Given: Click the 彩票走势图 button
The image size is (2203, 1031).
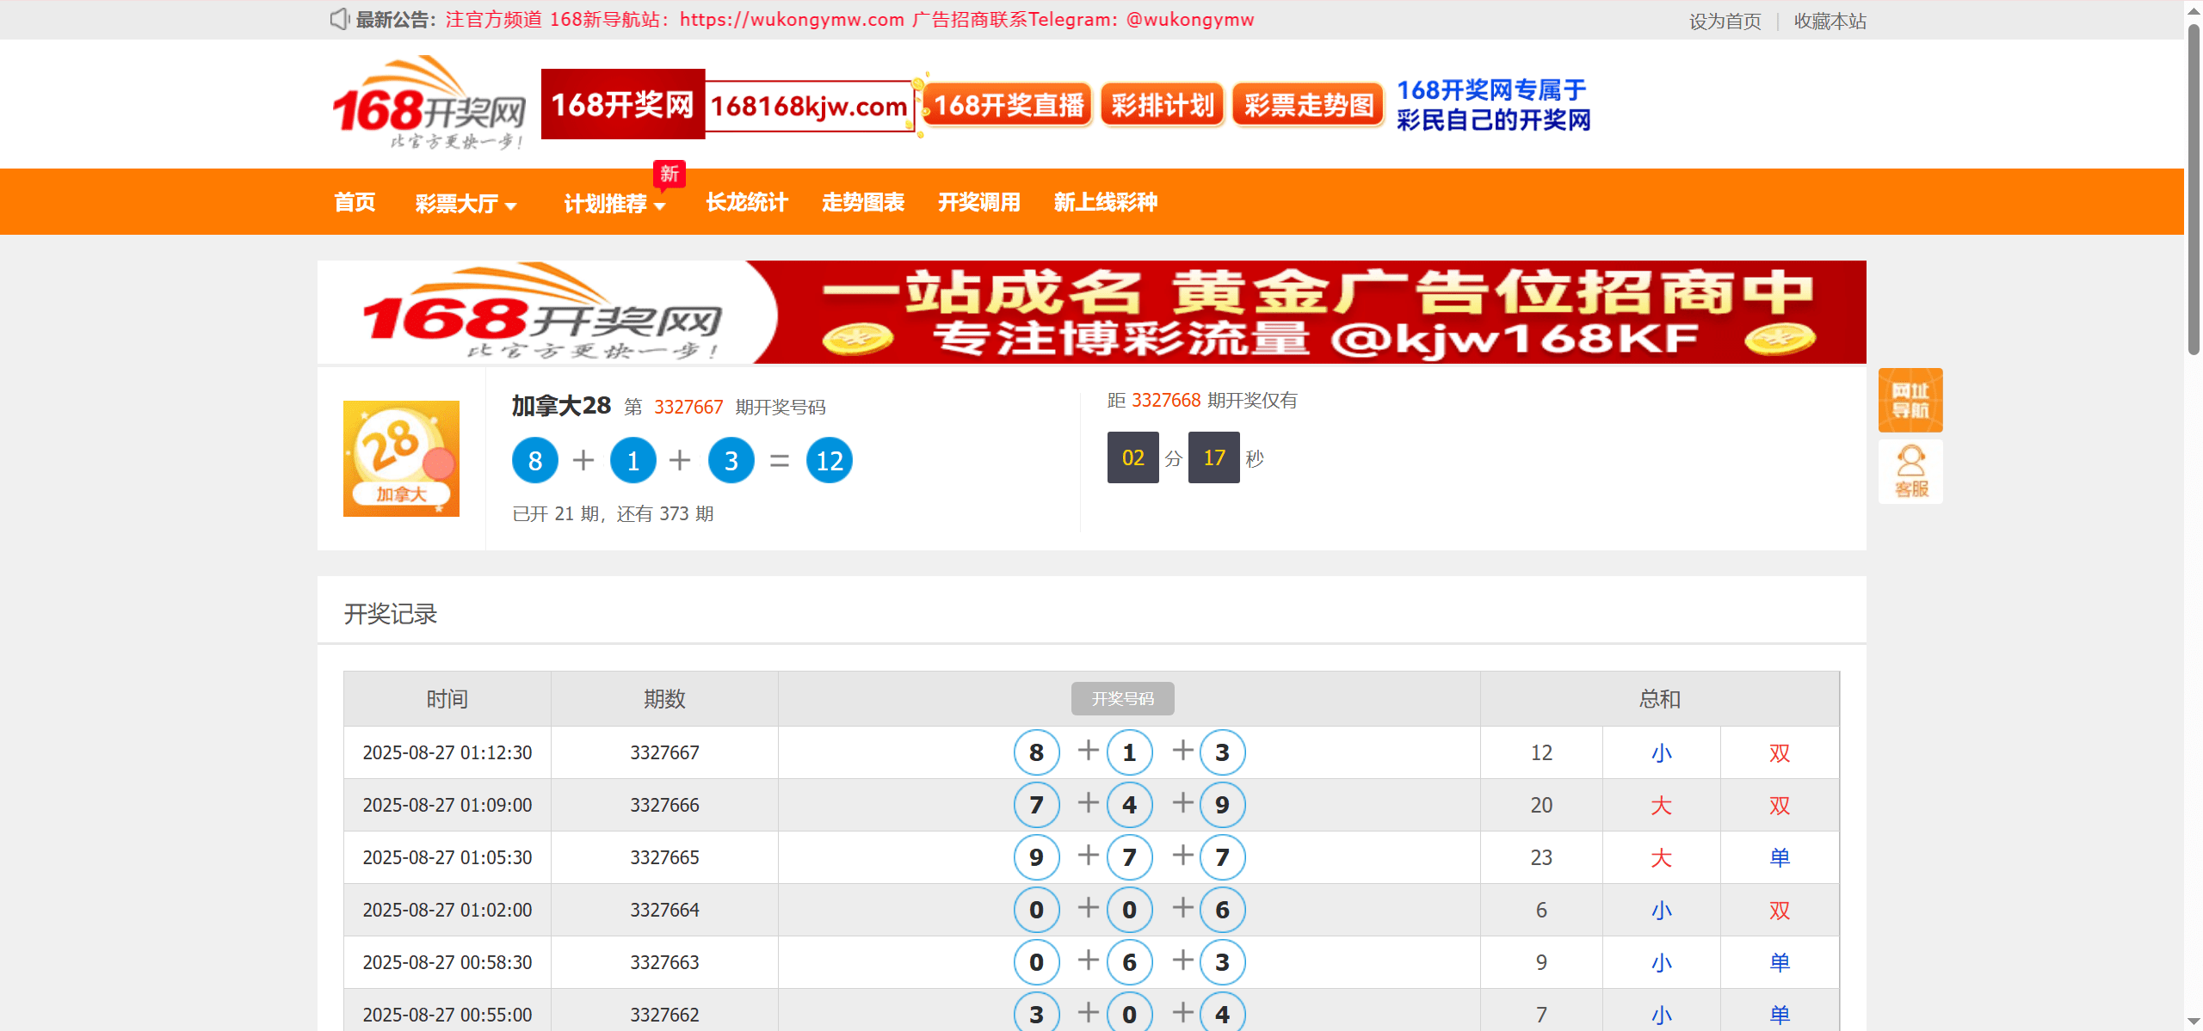Looking at the screenshot, I should point(1308,105).
